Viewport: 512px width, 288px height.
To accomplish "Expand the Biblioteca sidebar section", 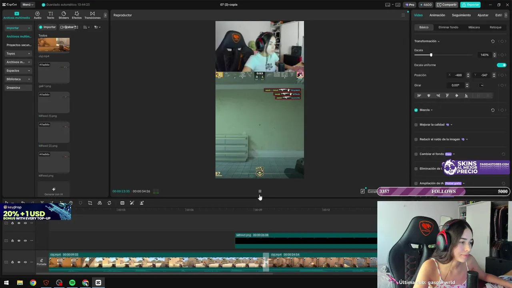I will [x=29, y=79].
